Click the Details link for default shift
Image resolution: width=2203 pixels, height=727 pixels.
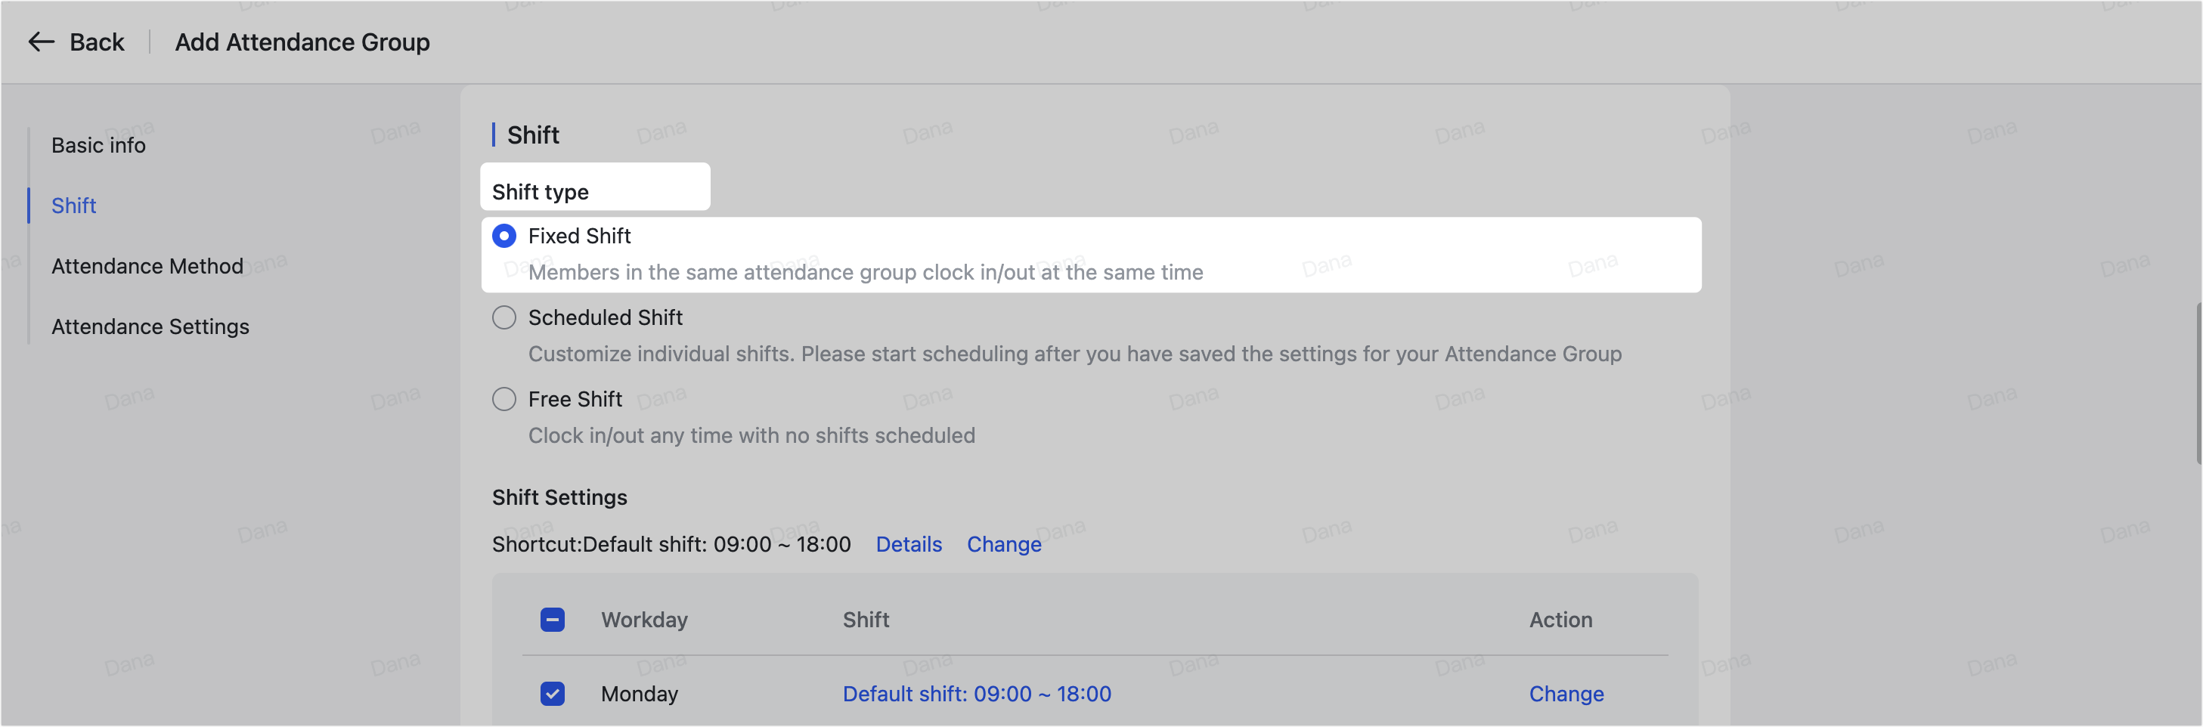tap(908, 544)
